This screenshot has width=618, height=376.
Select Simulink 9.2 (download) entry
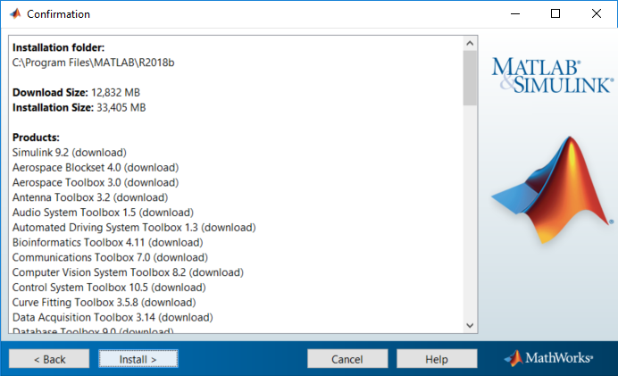pyautogui.click(x=70, y=153)
